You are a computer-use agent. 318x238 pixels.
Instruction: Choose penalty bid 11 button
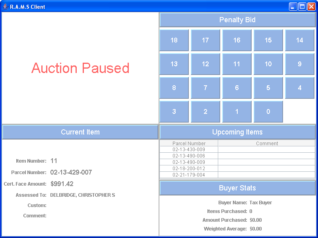point(237,64)
